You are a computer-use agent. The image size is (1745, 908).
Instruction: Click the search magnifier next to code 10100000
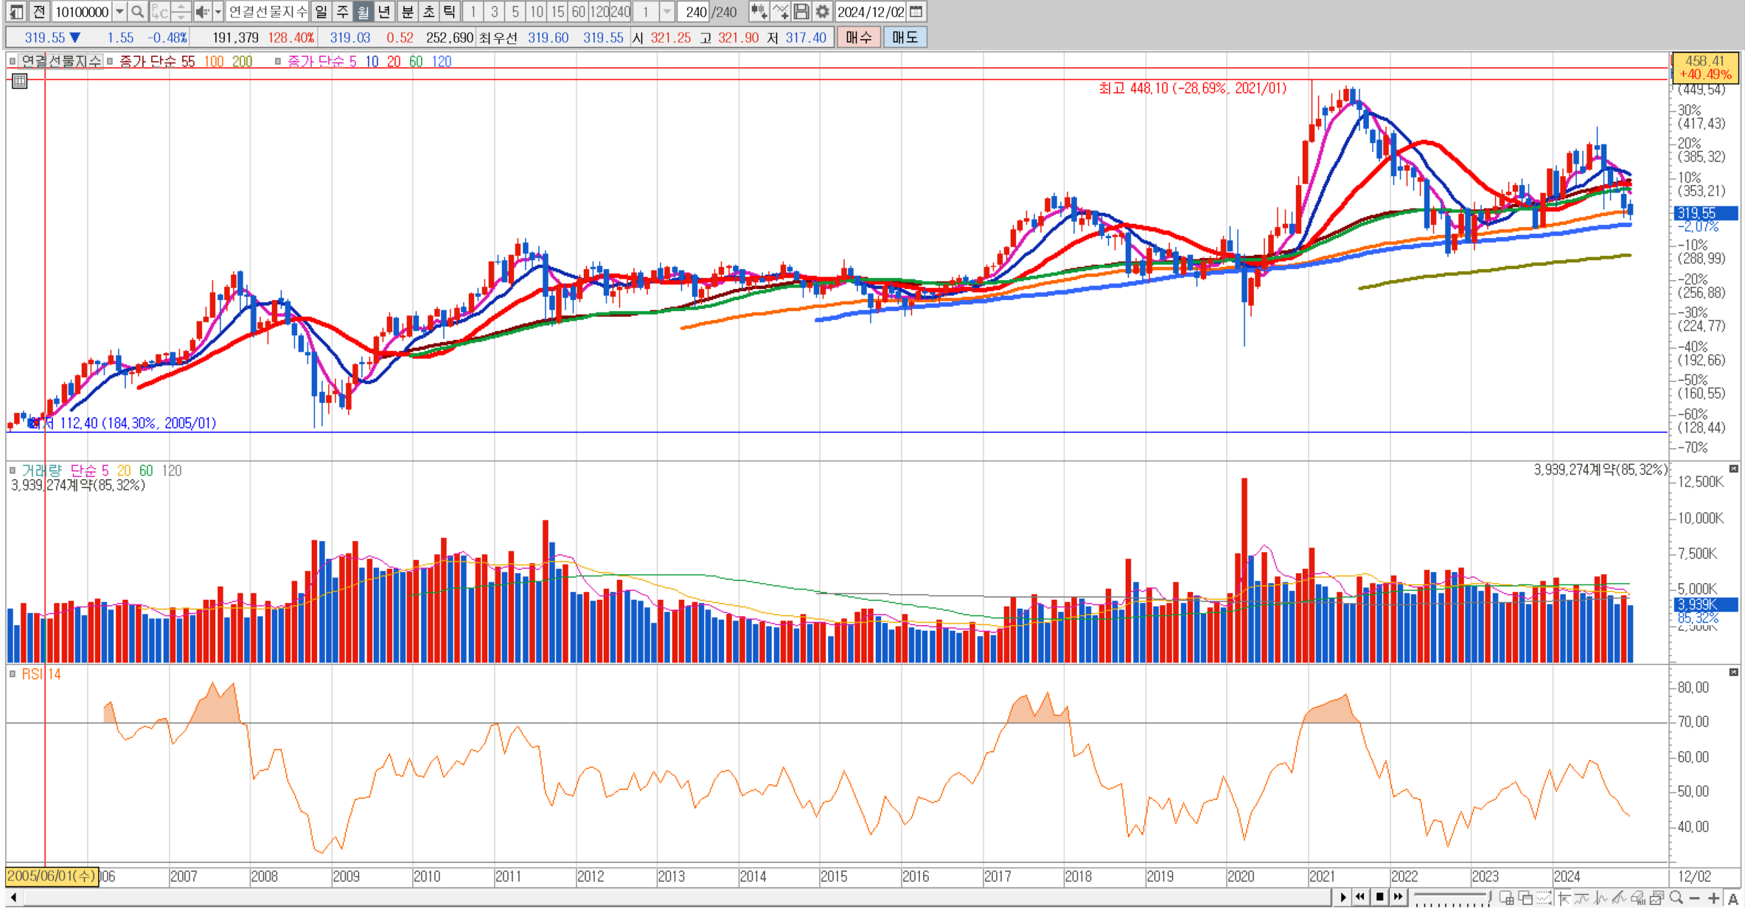(x=137, y=12)
